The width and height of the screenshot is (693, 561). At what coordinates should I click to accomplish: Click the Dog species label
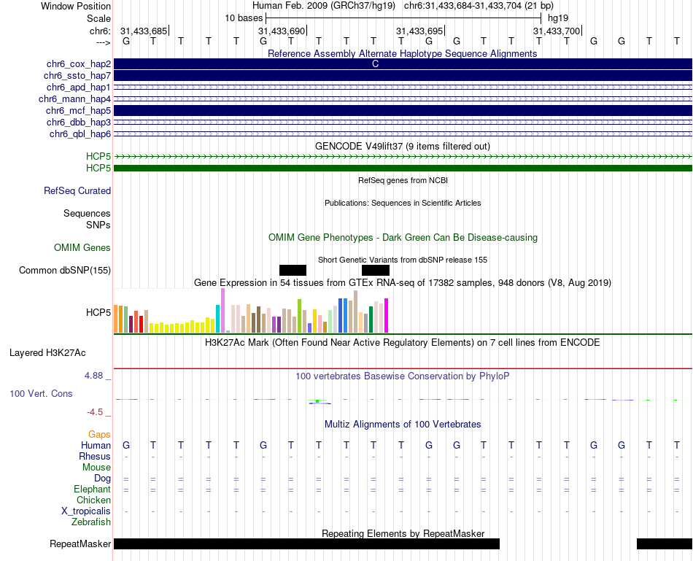tap(103, 479)
